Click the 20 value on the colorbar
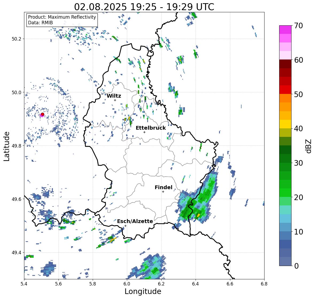The height and width of the screenshot is (298, 315). [x=298, y=197]
